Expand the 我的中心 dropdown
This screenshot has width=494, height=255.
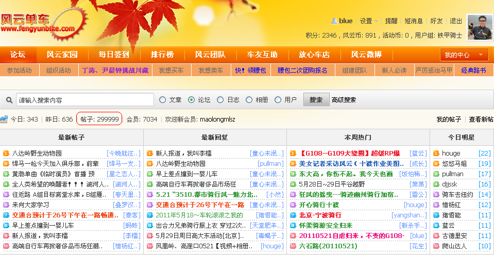[x=464, y=55]
